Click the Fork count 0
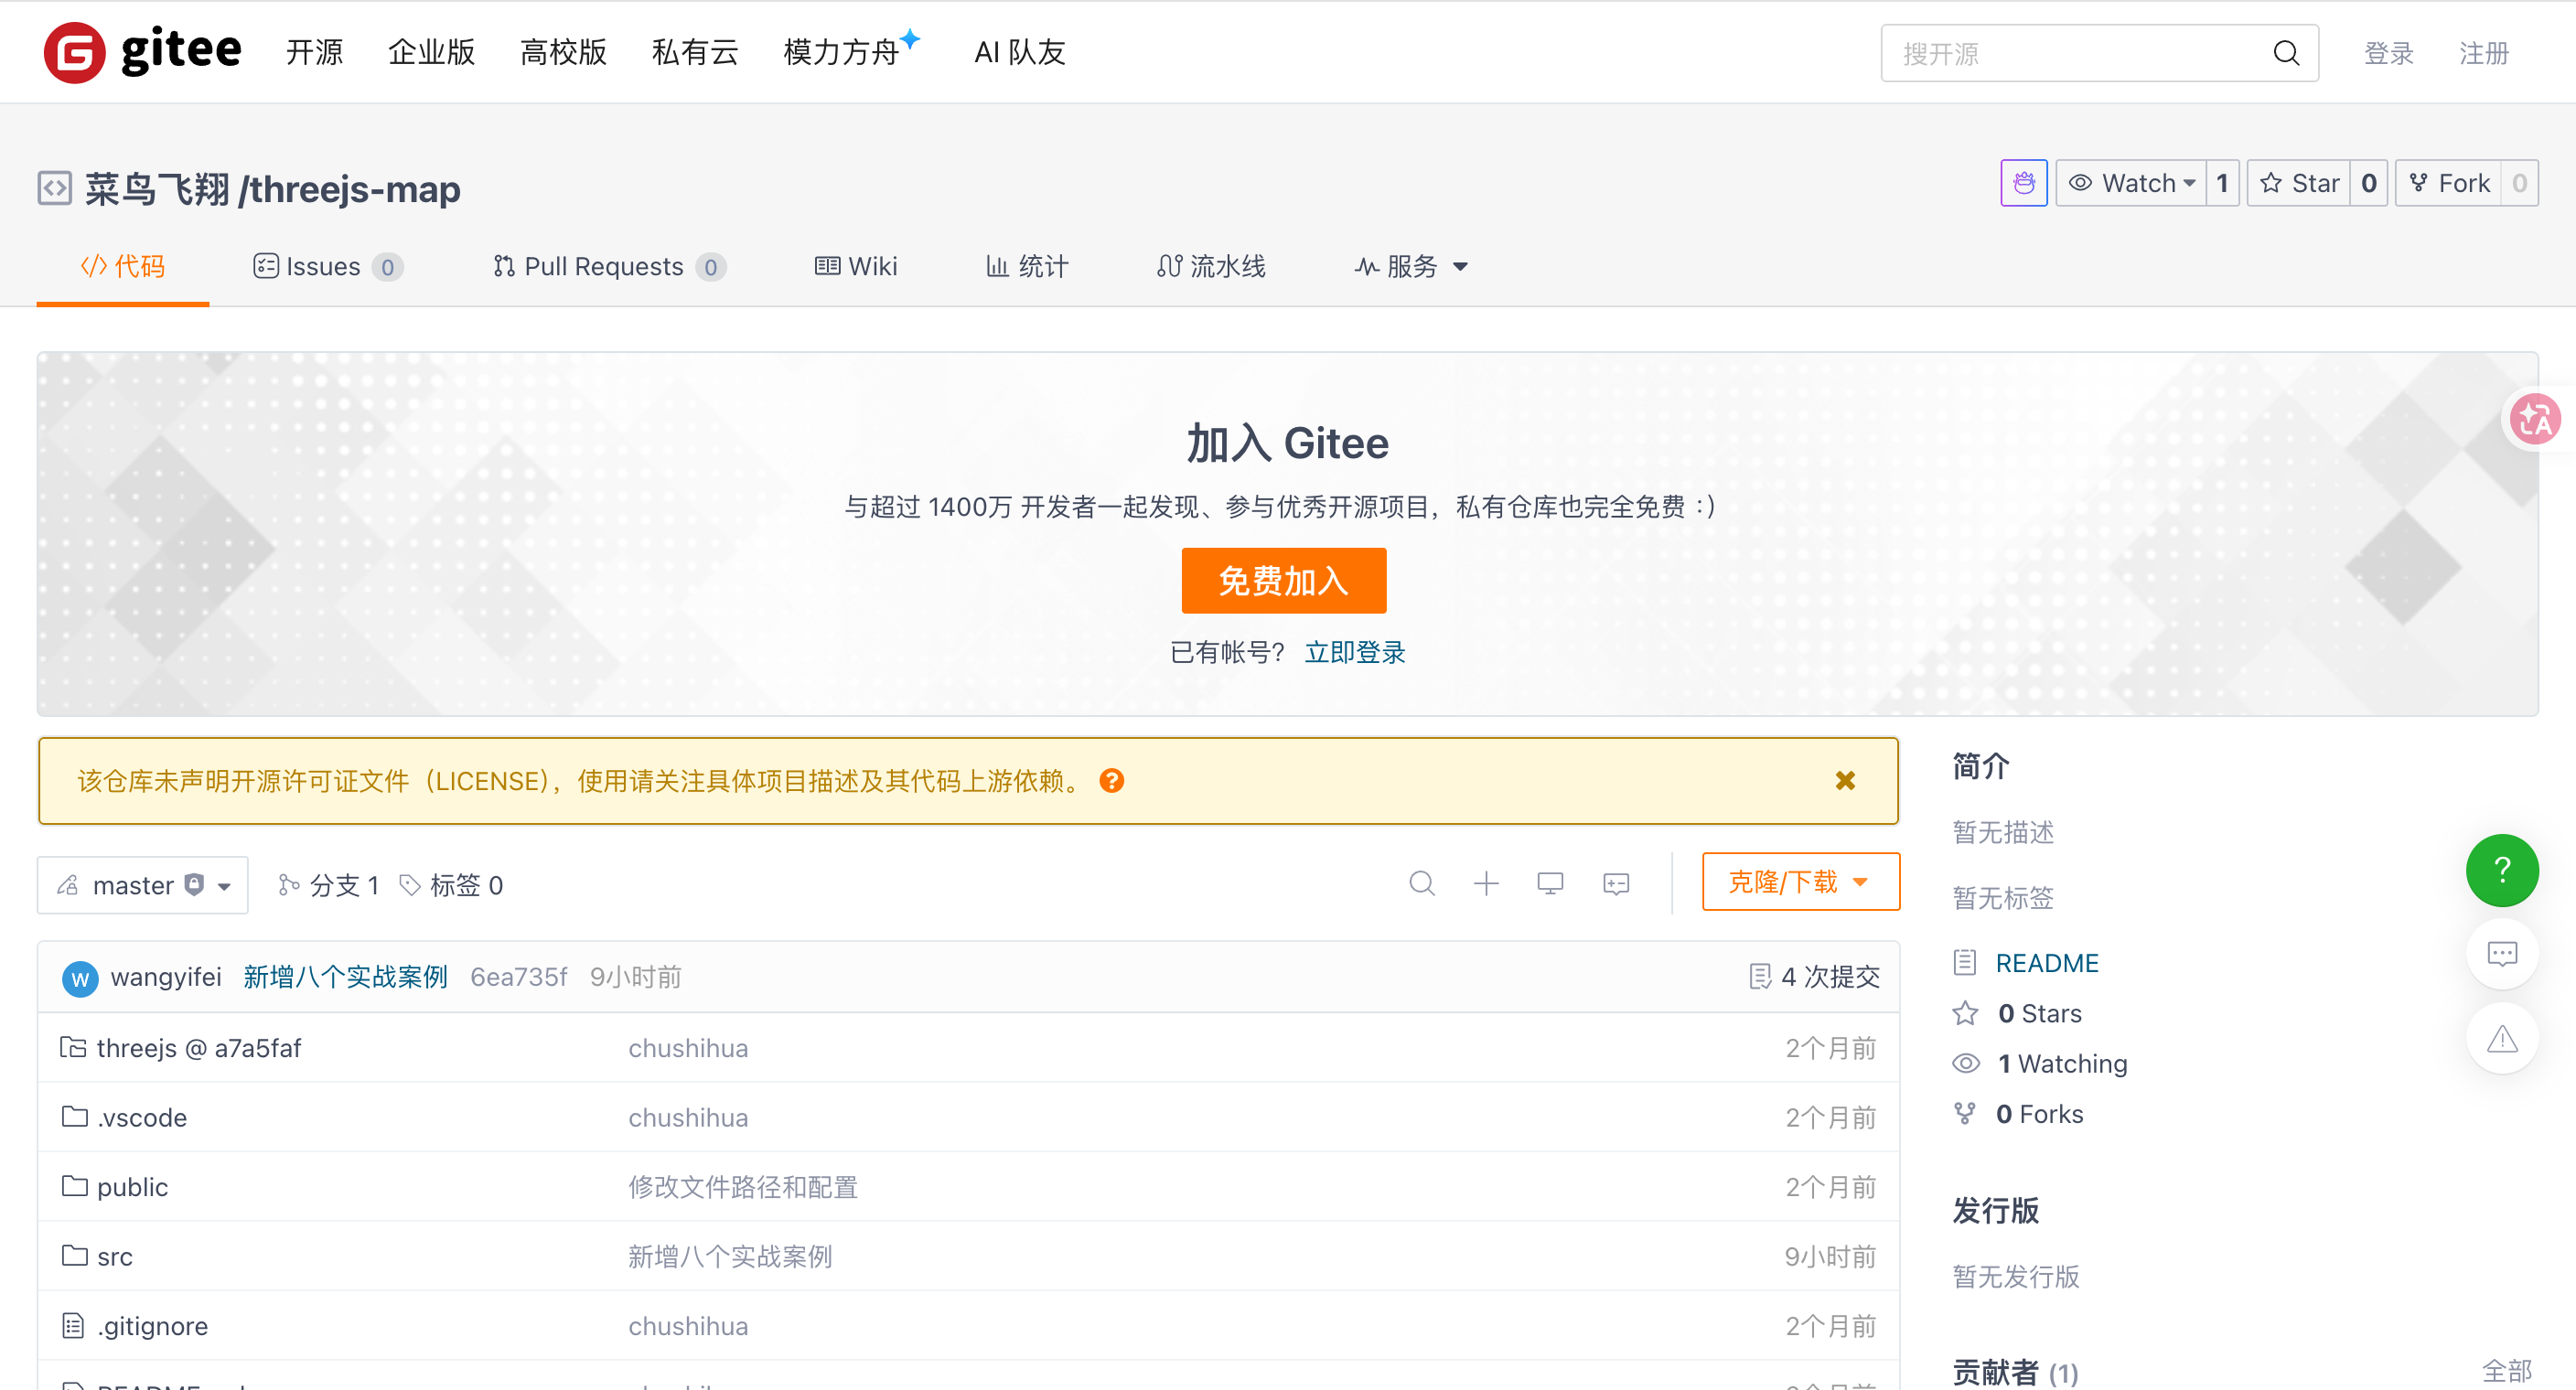This screenshot has height=1390, width=2576. pos(2519,183)
